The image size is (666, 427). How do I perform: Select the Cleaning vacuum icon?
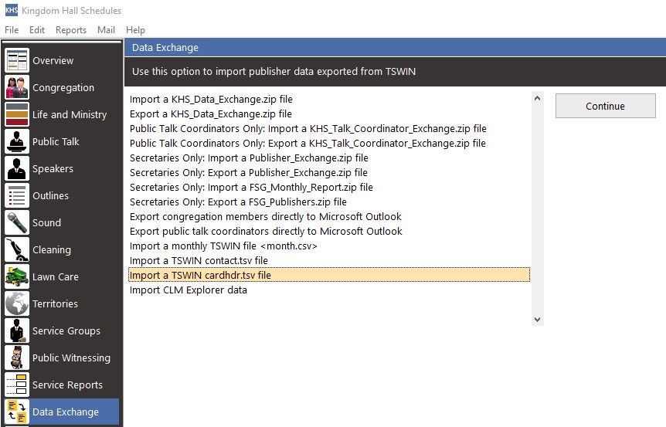(x=17, y=249)
